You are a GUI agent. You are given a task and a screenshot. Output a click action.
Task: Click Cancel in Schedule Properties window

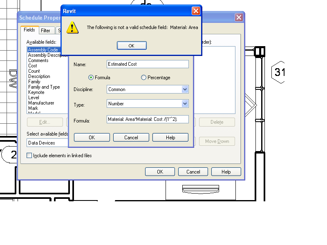193,172
